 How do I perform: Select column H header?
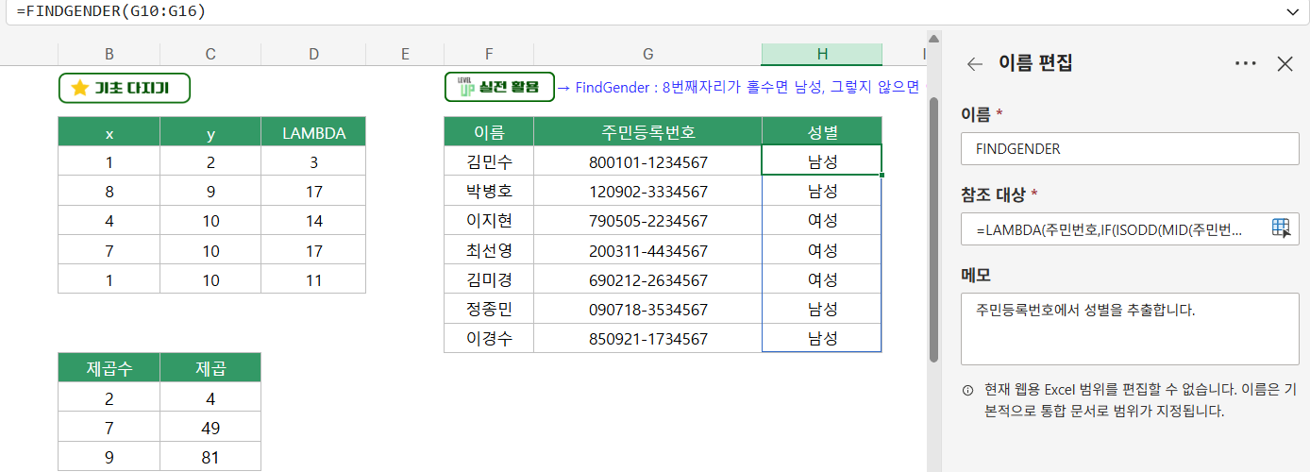tap(822, 54)
